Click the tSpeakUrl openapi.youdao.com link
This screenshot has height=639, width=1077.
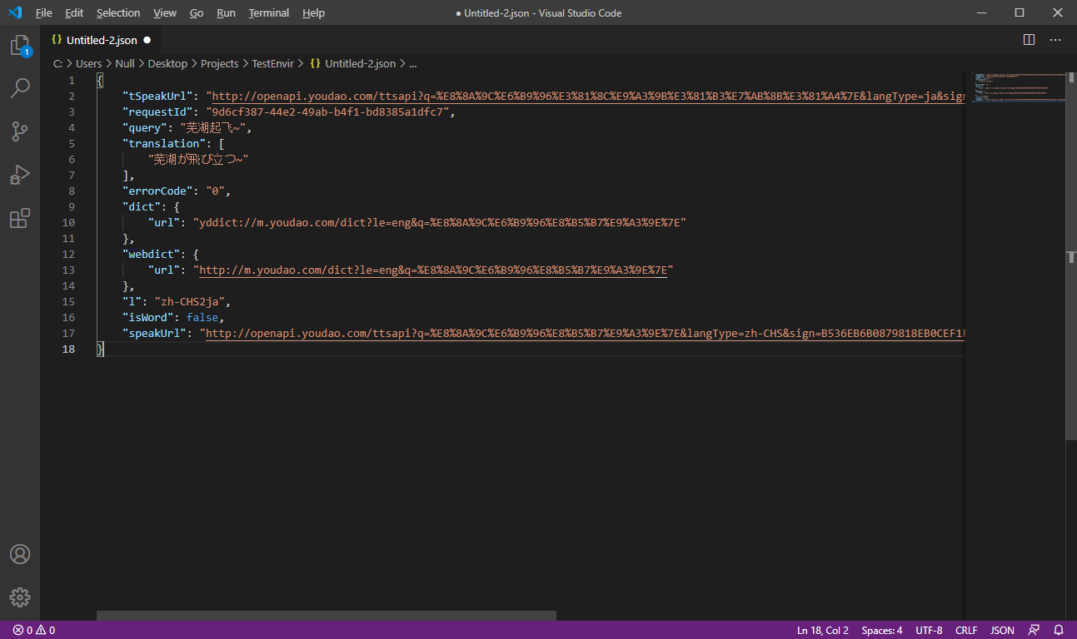point(588,97)
